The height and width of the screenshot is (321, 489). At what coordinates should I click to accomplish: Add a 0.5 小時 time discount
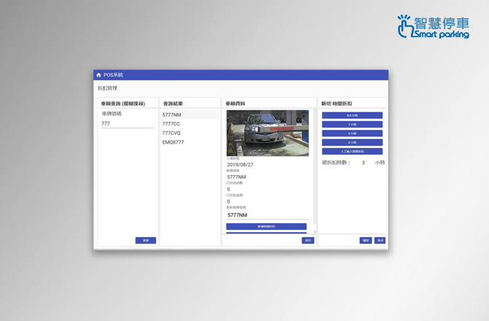coord(352,115)
